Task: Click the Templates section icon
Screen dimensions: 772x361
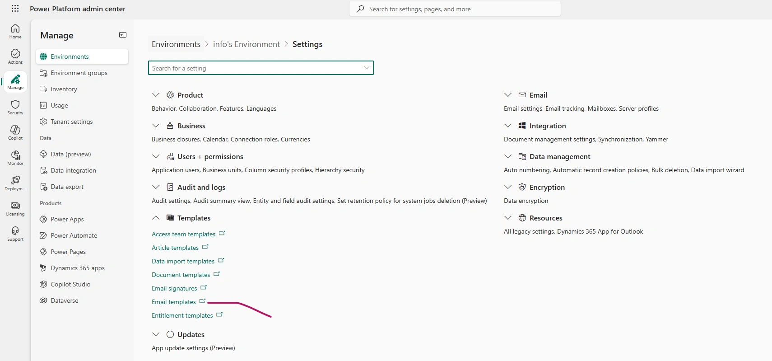Action: coord(170,218)
